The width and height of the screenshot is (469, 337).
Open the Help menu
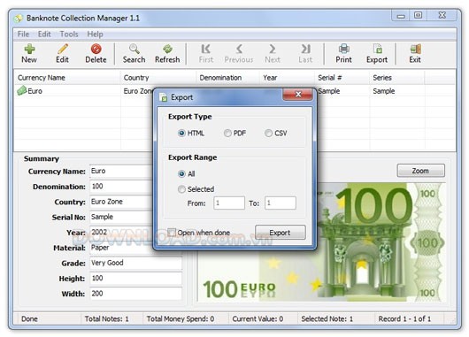95,34
